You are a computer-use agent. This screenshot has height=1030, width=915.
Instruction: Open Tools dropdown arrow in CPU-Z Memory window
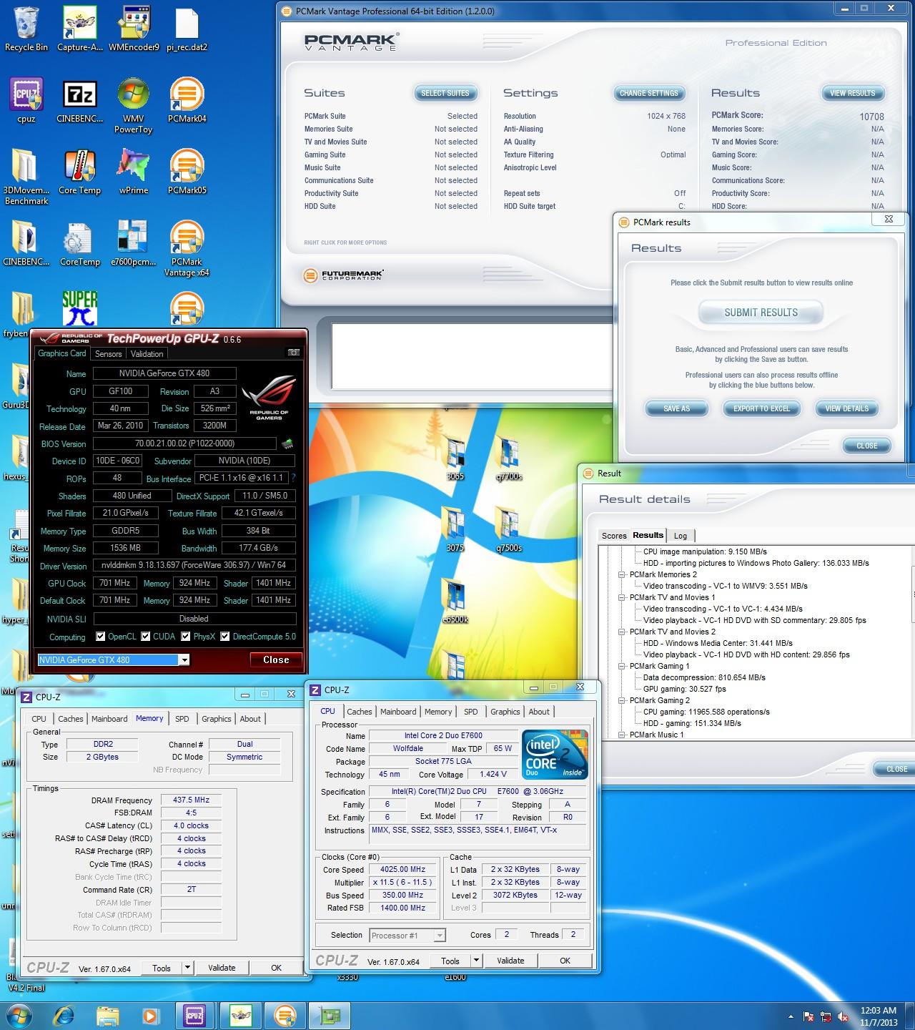tap(187, 968)
